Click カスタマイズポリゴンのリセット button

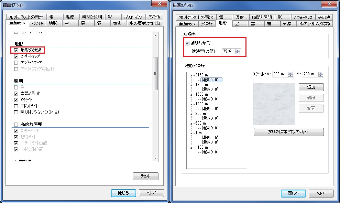point(289,132)
